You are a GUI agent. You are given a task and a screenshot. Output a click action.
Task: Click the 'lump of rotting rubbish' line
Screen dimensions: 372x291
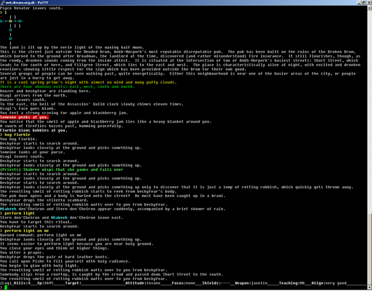(x=176, y=187)
